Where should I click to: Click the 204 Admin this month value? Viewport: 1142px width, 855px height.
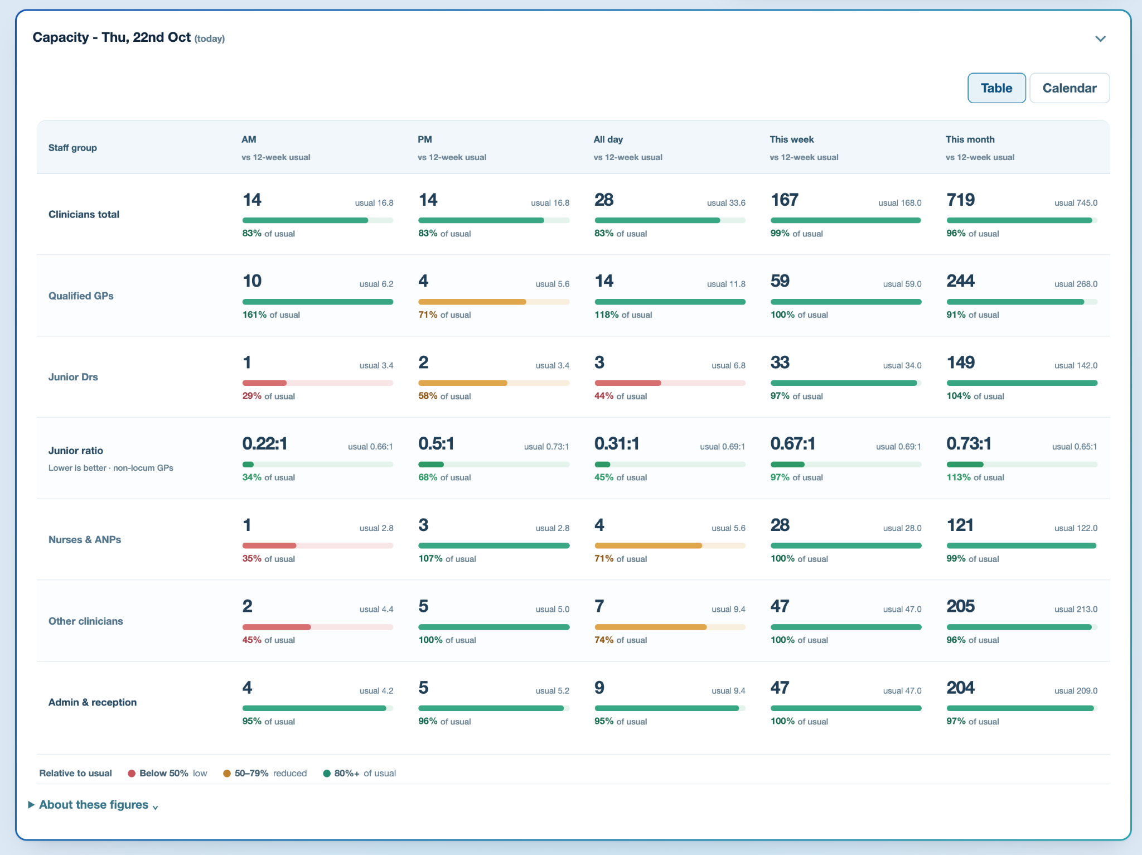[961, 688]
